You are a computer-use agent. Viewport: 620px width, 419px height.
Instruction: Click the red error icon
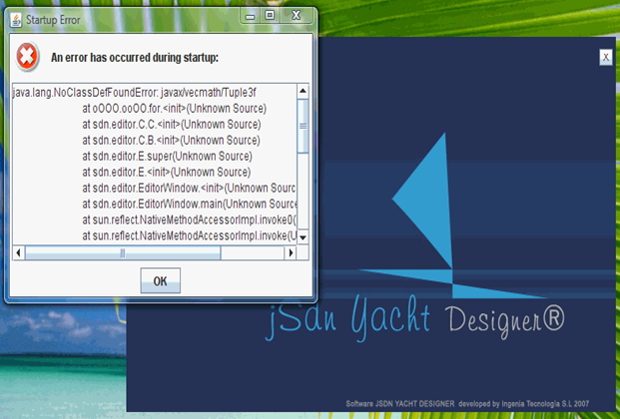click(28, 57)
